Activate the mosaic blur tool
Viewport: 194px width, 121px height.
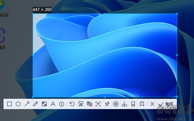click(x=44, y=104)
